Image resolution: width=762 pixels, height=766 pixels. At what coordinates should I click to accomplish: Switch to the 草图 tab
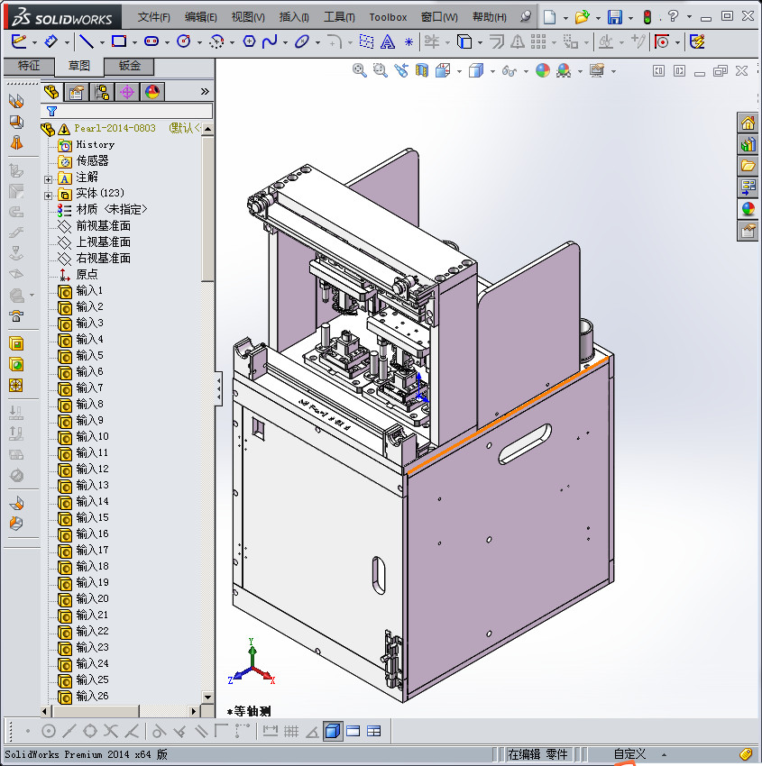[x=78, y=66]
